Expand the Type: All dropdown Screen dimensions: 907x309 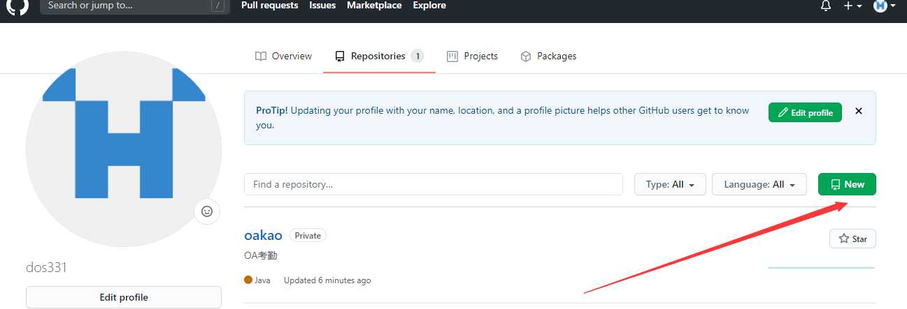(x=670, y=184)
